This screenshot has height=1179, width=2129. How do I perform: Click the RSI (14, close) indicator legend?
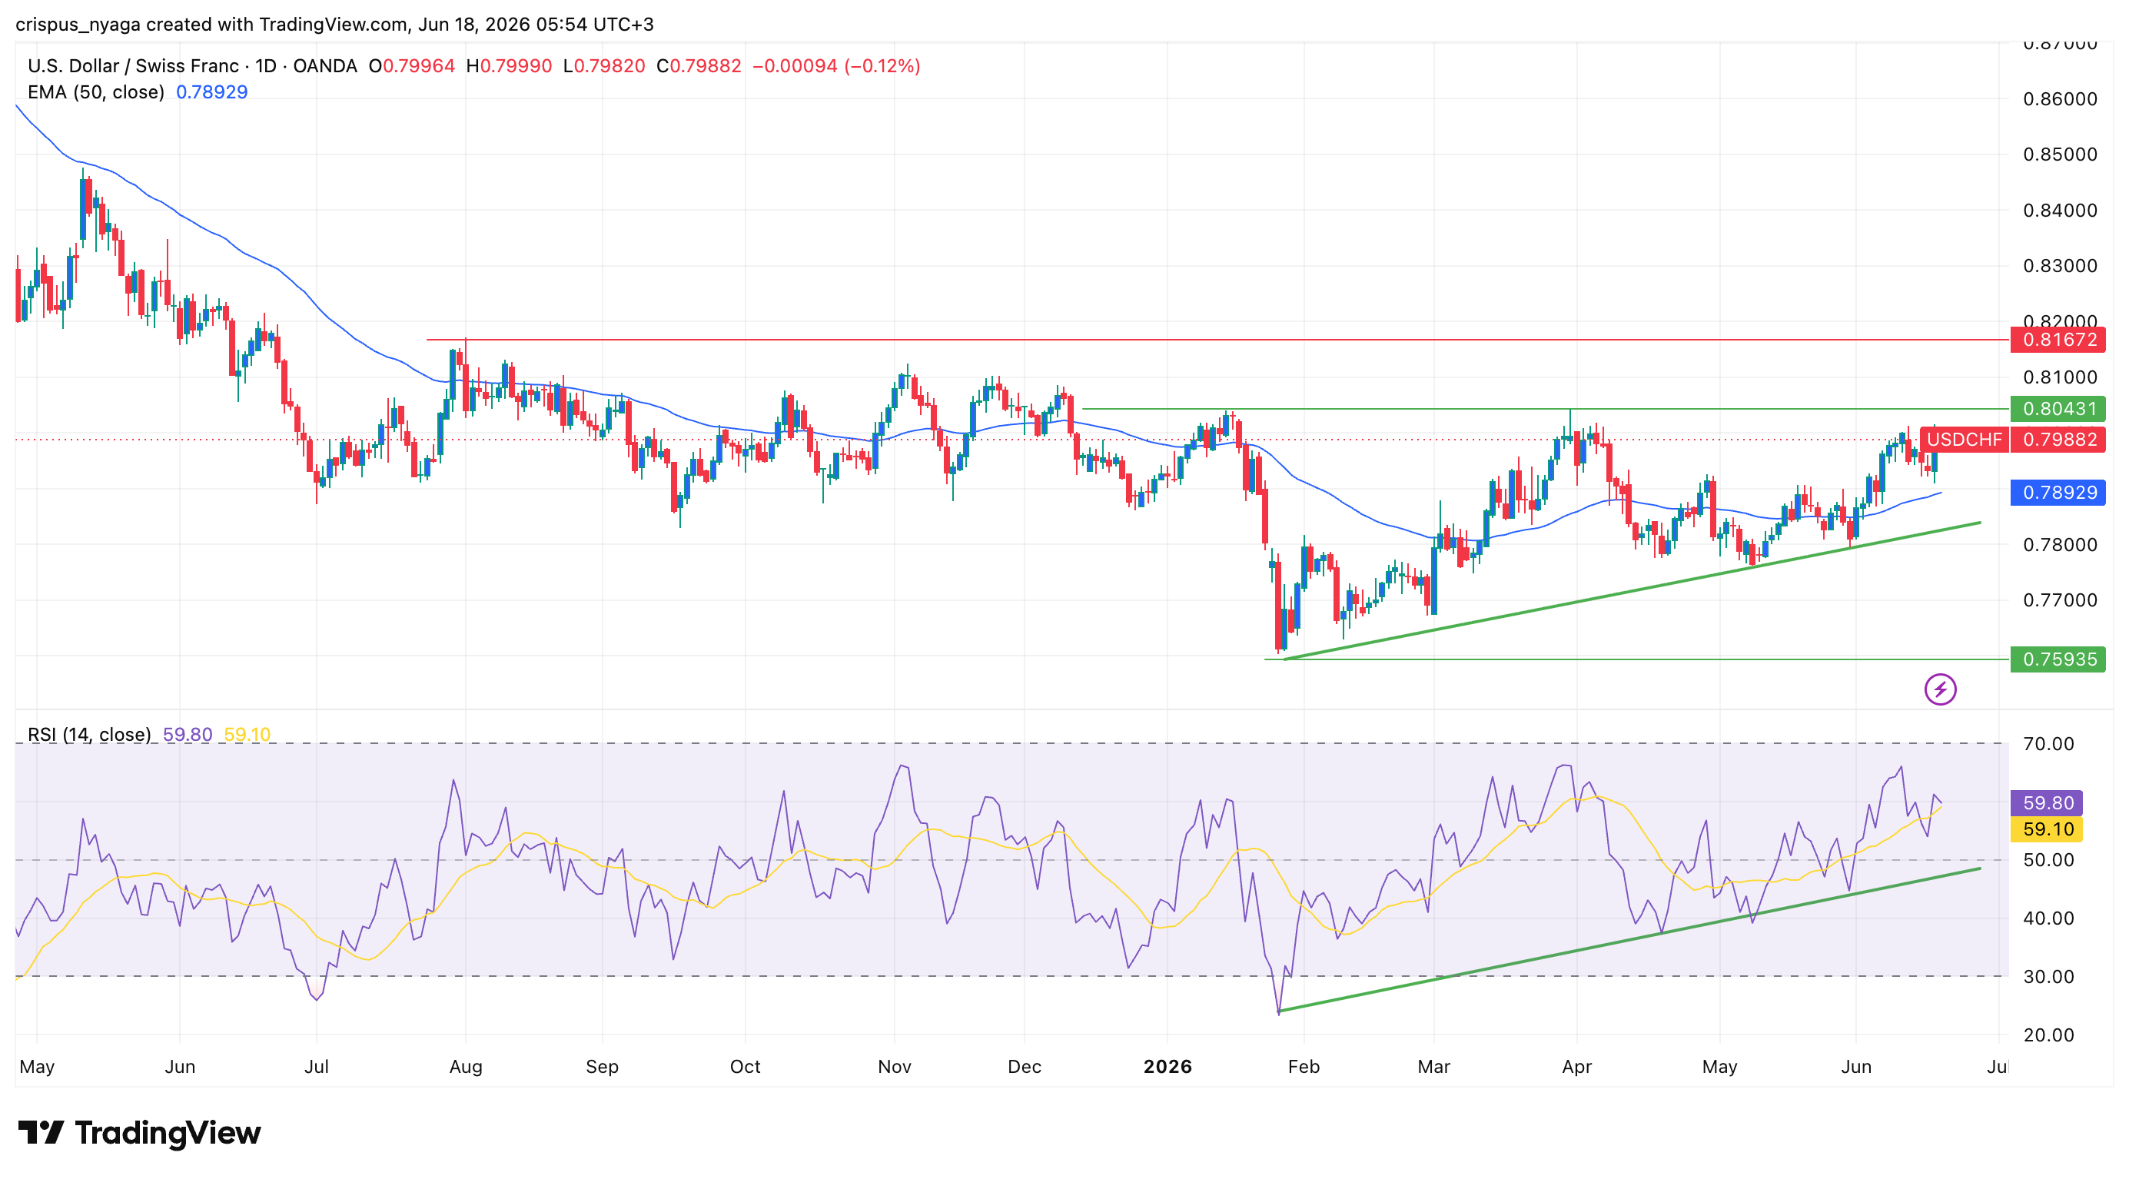[x=89, y=735]
